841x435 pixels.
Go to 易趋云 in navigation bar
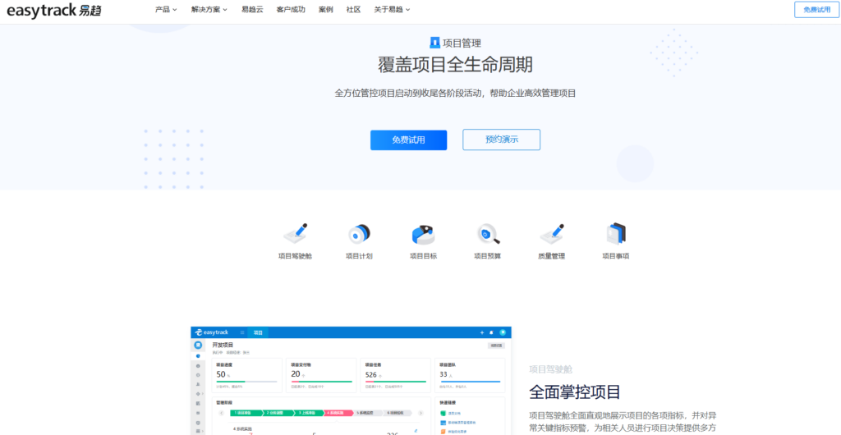pos(252,10)
